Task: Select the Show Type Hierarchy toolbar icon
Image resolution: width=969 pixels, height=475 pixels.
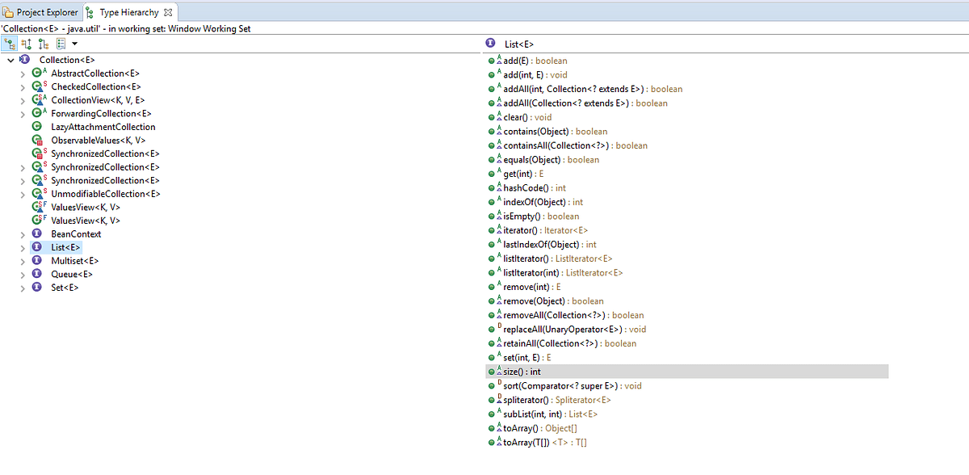Action: click(9, 43)
